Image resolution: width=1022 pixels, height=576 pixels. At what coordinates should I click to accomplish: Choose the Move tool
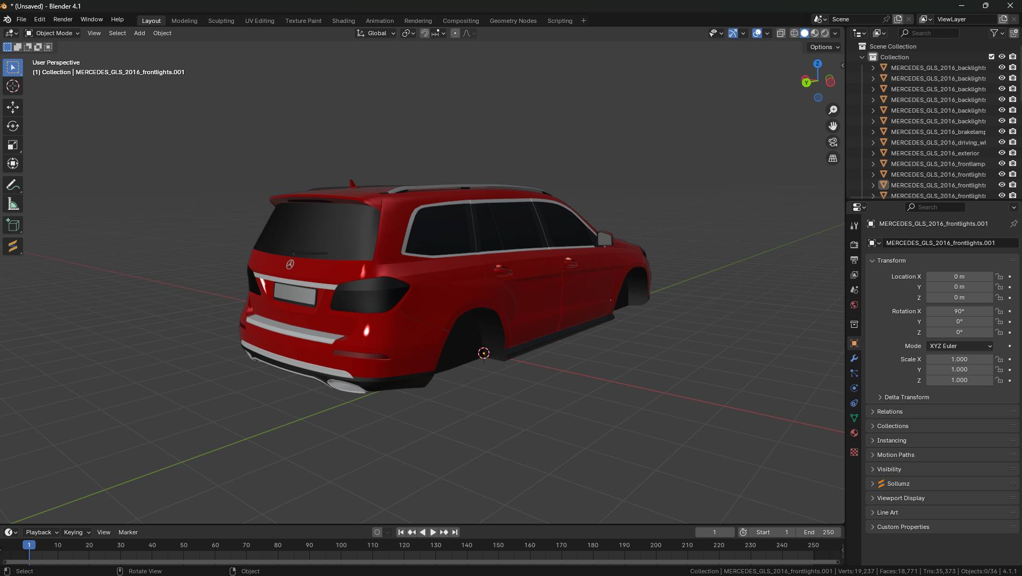point(13,107)
